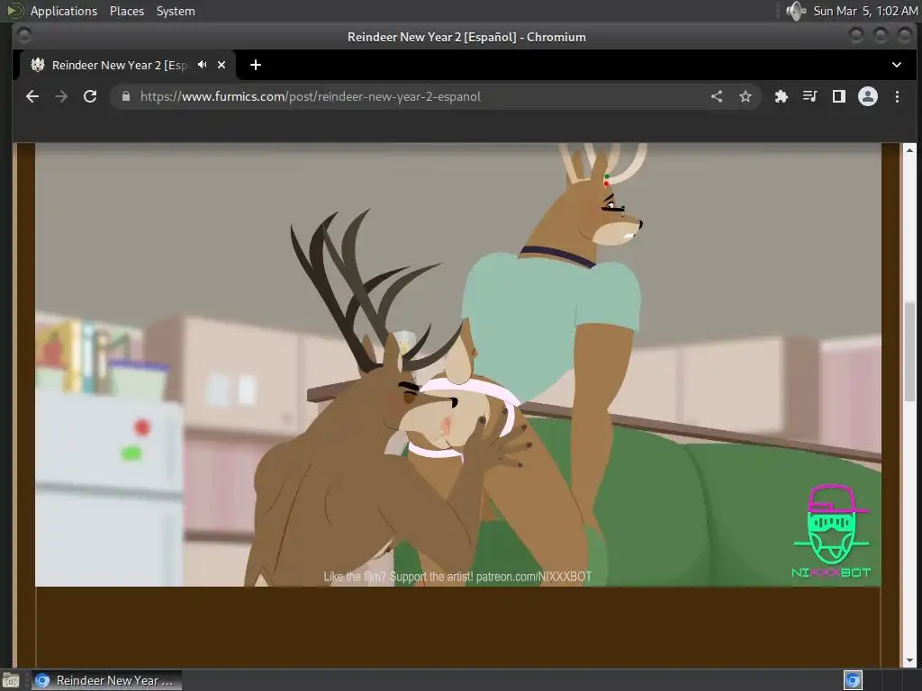
Task: Open the Chromium three-dot menu
Action: click(x=897, y=96)
